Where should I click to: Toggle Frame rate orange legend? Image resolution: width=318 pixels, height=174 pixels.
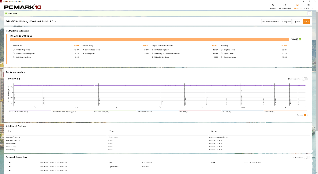(285, 111)
